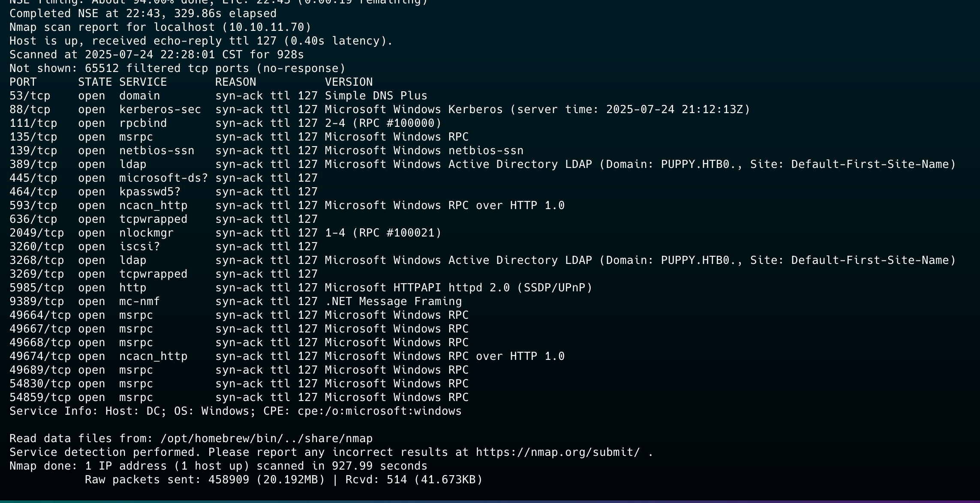Click port 135/tcp
The width and height of the screenshot is (980, 503).
(33, 137)
